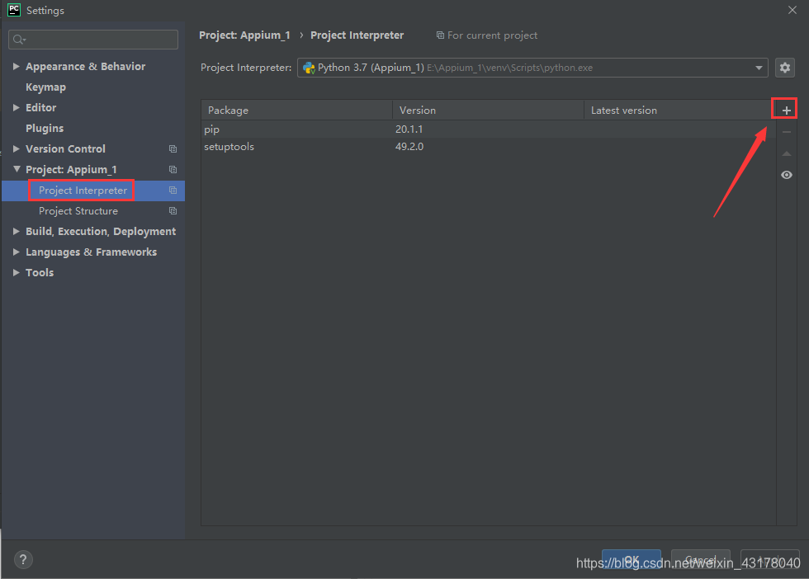Expand the Appearance & Behavior section
809x579 pixels.
[15, 66]
